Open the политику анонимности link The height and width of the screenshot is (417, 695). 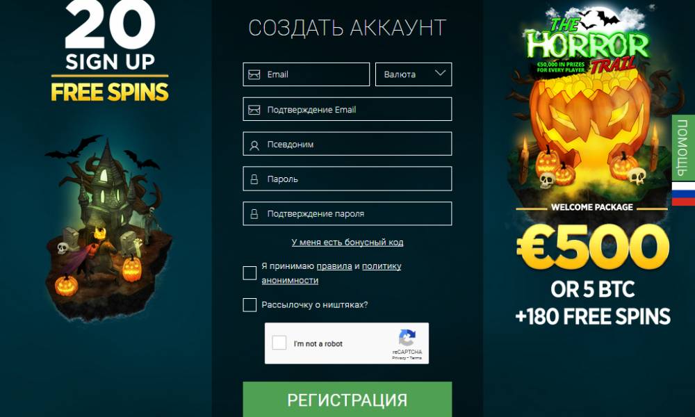tap(331, 273)
